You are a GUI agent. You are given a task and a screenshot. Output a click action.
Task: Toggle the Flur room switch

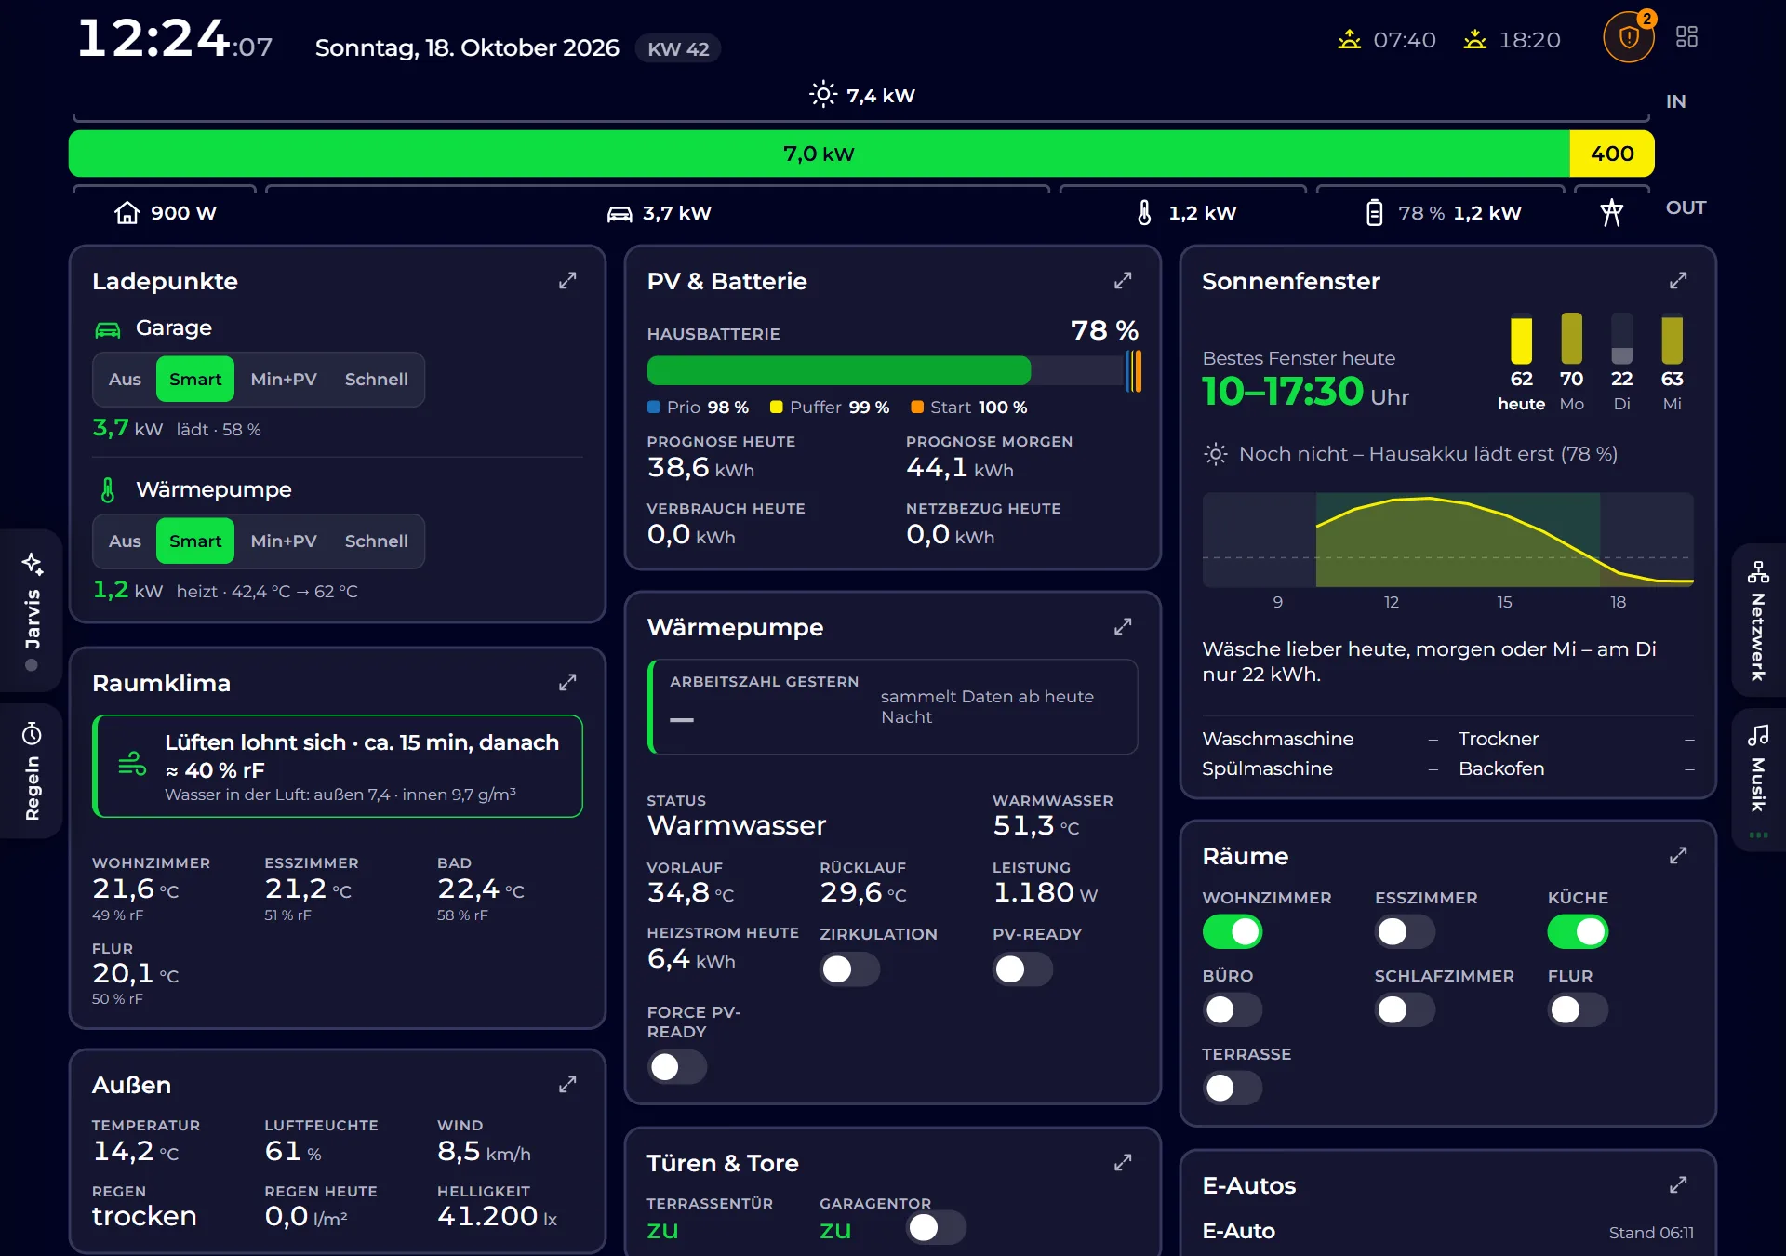[1578, 1009]
